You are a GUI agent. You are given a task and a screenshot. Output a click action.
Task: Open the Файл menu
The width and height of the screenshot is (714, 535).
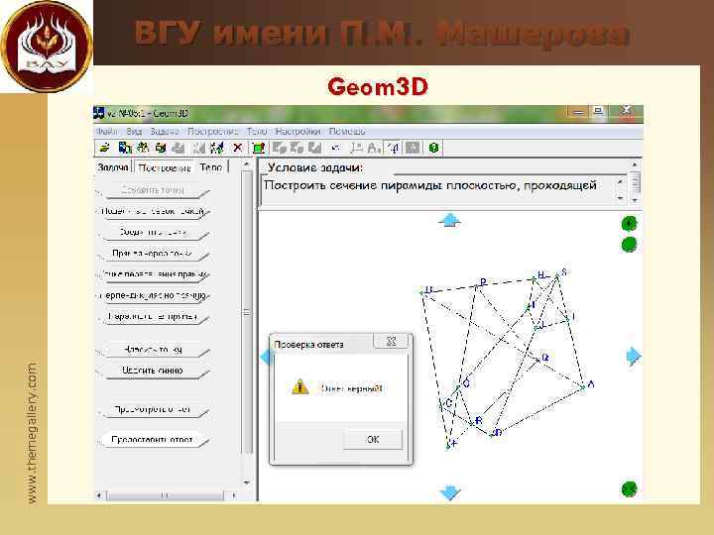(107, 132)
